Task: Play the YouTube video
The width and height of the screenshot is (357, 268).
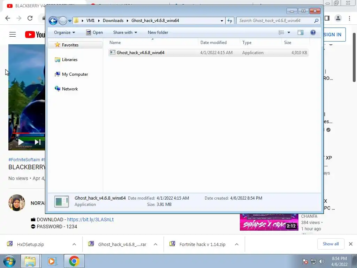Action: point(21,142)
